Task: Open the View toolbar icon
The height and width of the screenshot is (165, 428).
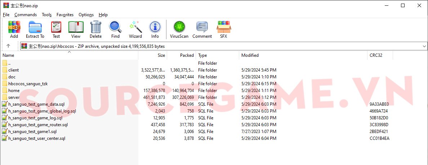Action: [76, 29]
